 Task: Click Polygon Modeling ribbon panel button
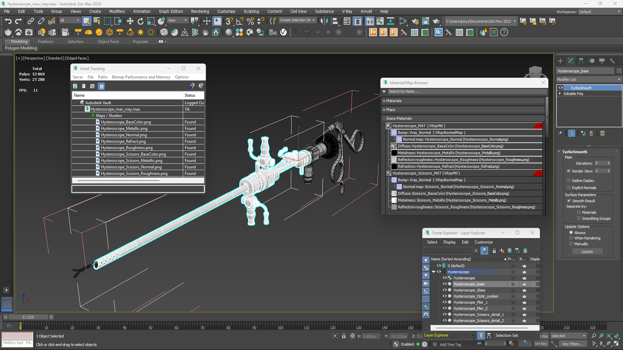pos(21,48)
